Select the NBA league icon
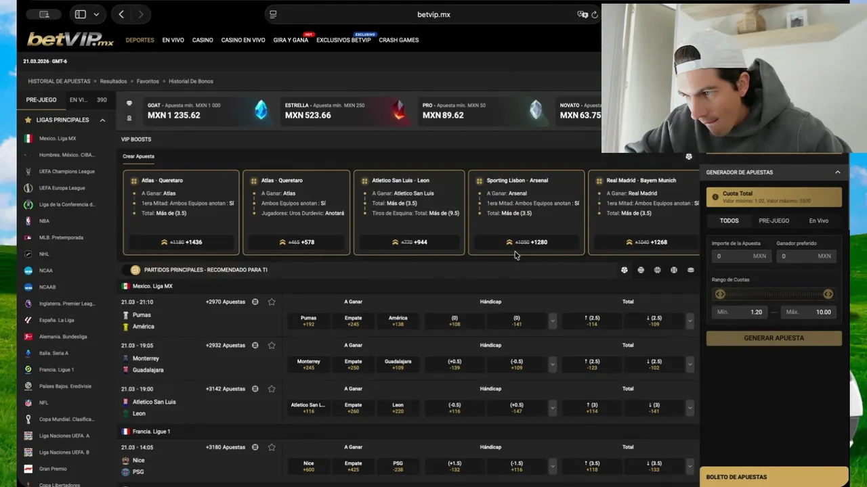This screenshot has width=867, height=487. click(28, 221)
